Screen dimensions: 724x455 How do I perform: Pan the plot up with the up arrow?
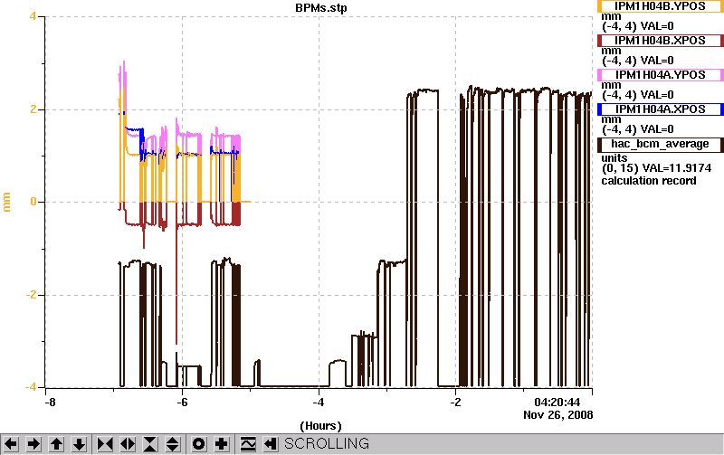click(56, 444)
